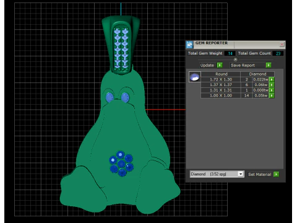Select the 1.00 X 1.00 size cell

[221, 95]
